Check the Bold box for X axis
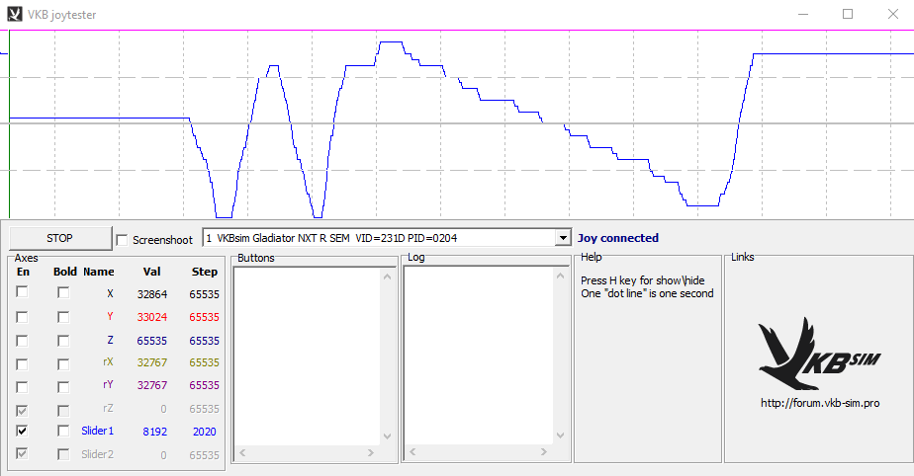The height and width of the screenshot is (476, 914). tap(63, 293)
